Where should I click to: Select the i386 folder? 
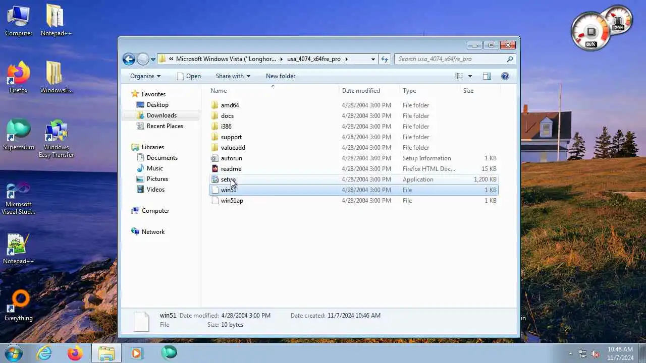pyautogui.click(x=353, y=127)
